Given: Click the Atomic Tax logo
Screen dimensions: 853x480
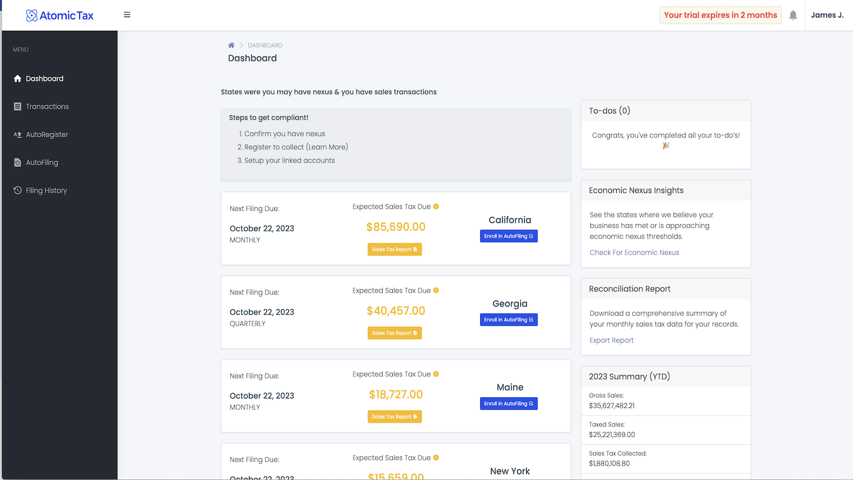Looking at the screenshot, I should point(60,15).
